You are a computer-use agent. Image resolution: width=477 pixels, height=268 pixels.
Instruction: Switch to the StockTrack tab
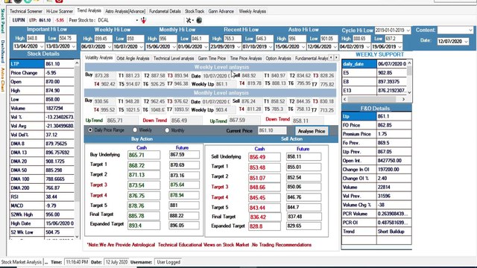[x=195, y=11]
